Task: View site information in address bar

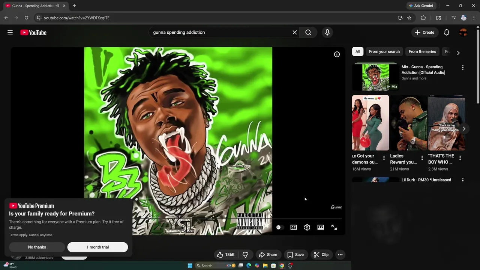Action: click(38, 18)
